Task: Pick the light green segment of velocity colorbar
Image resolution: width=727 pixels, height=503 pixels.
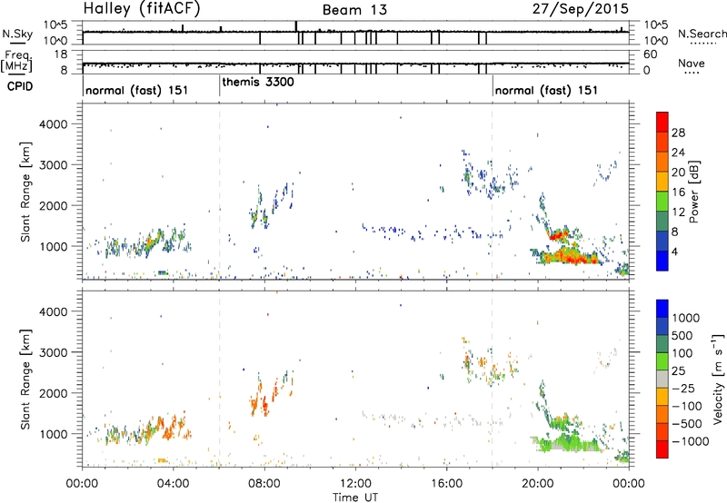Action: 662,360
